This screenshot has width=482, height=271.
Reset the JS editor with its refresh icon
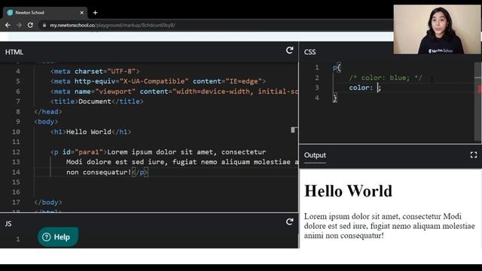point(289,222)
